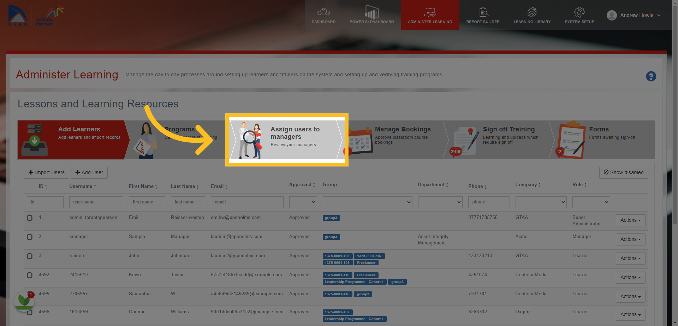The height and width of the screenshot is (326, 678).
Task: Check the row for Connor Williams
Action: point(30,312)
